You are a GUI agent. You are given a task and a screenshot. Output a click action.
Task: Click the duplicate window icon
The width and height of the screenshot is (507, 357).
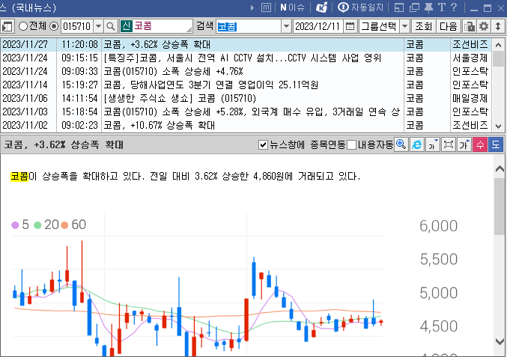point(414,7)
